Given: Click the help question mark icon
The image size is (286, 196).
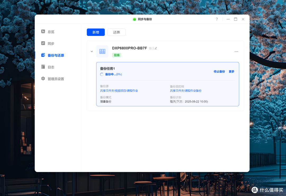Looking at the screenshot, I should (x=217, y=19).
